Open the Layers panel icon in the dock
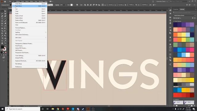This screenshot has height=111, width=197. point(170,44)
